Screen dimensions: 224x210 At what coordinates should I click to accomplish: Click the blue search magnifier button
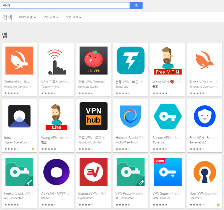(x=136, y=5)
